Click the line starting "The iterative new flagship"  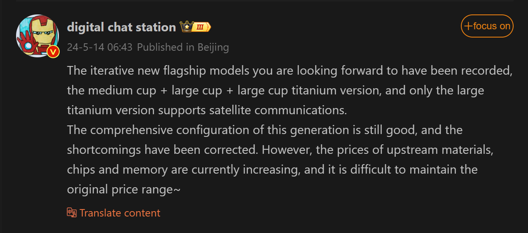click(290, 71)
